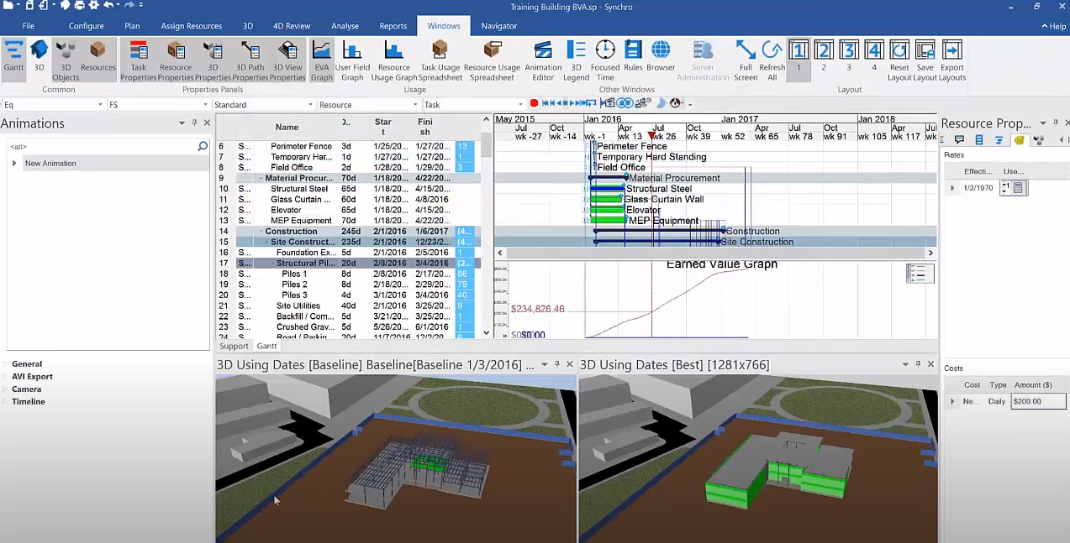This screenshot has height=543, width=1070.
Task: Select the Piles 1 task row
Action: [348, 274]
